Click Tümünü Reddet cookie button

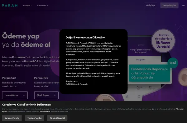[x=34, y=118]
